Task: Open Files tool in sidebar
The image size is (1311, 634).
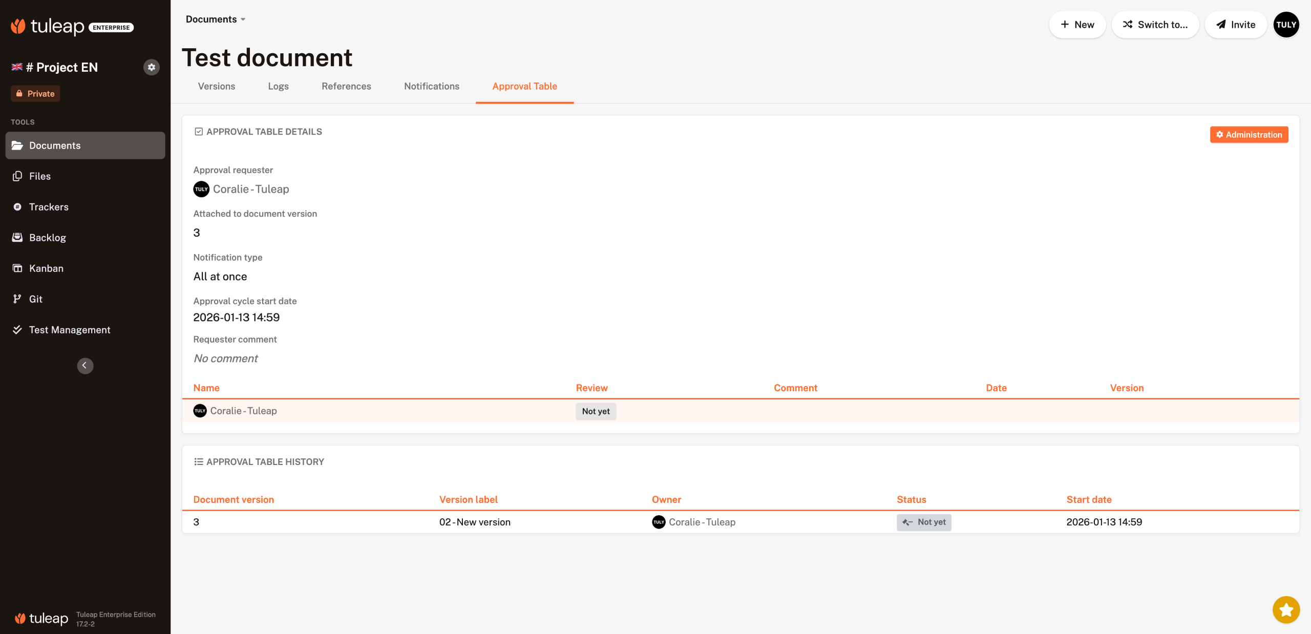Action: (x=39, y=176)
